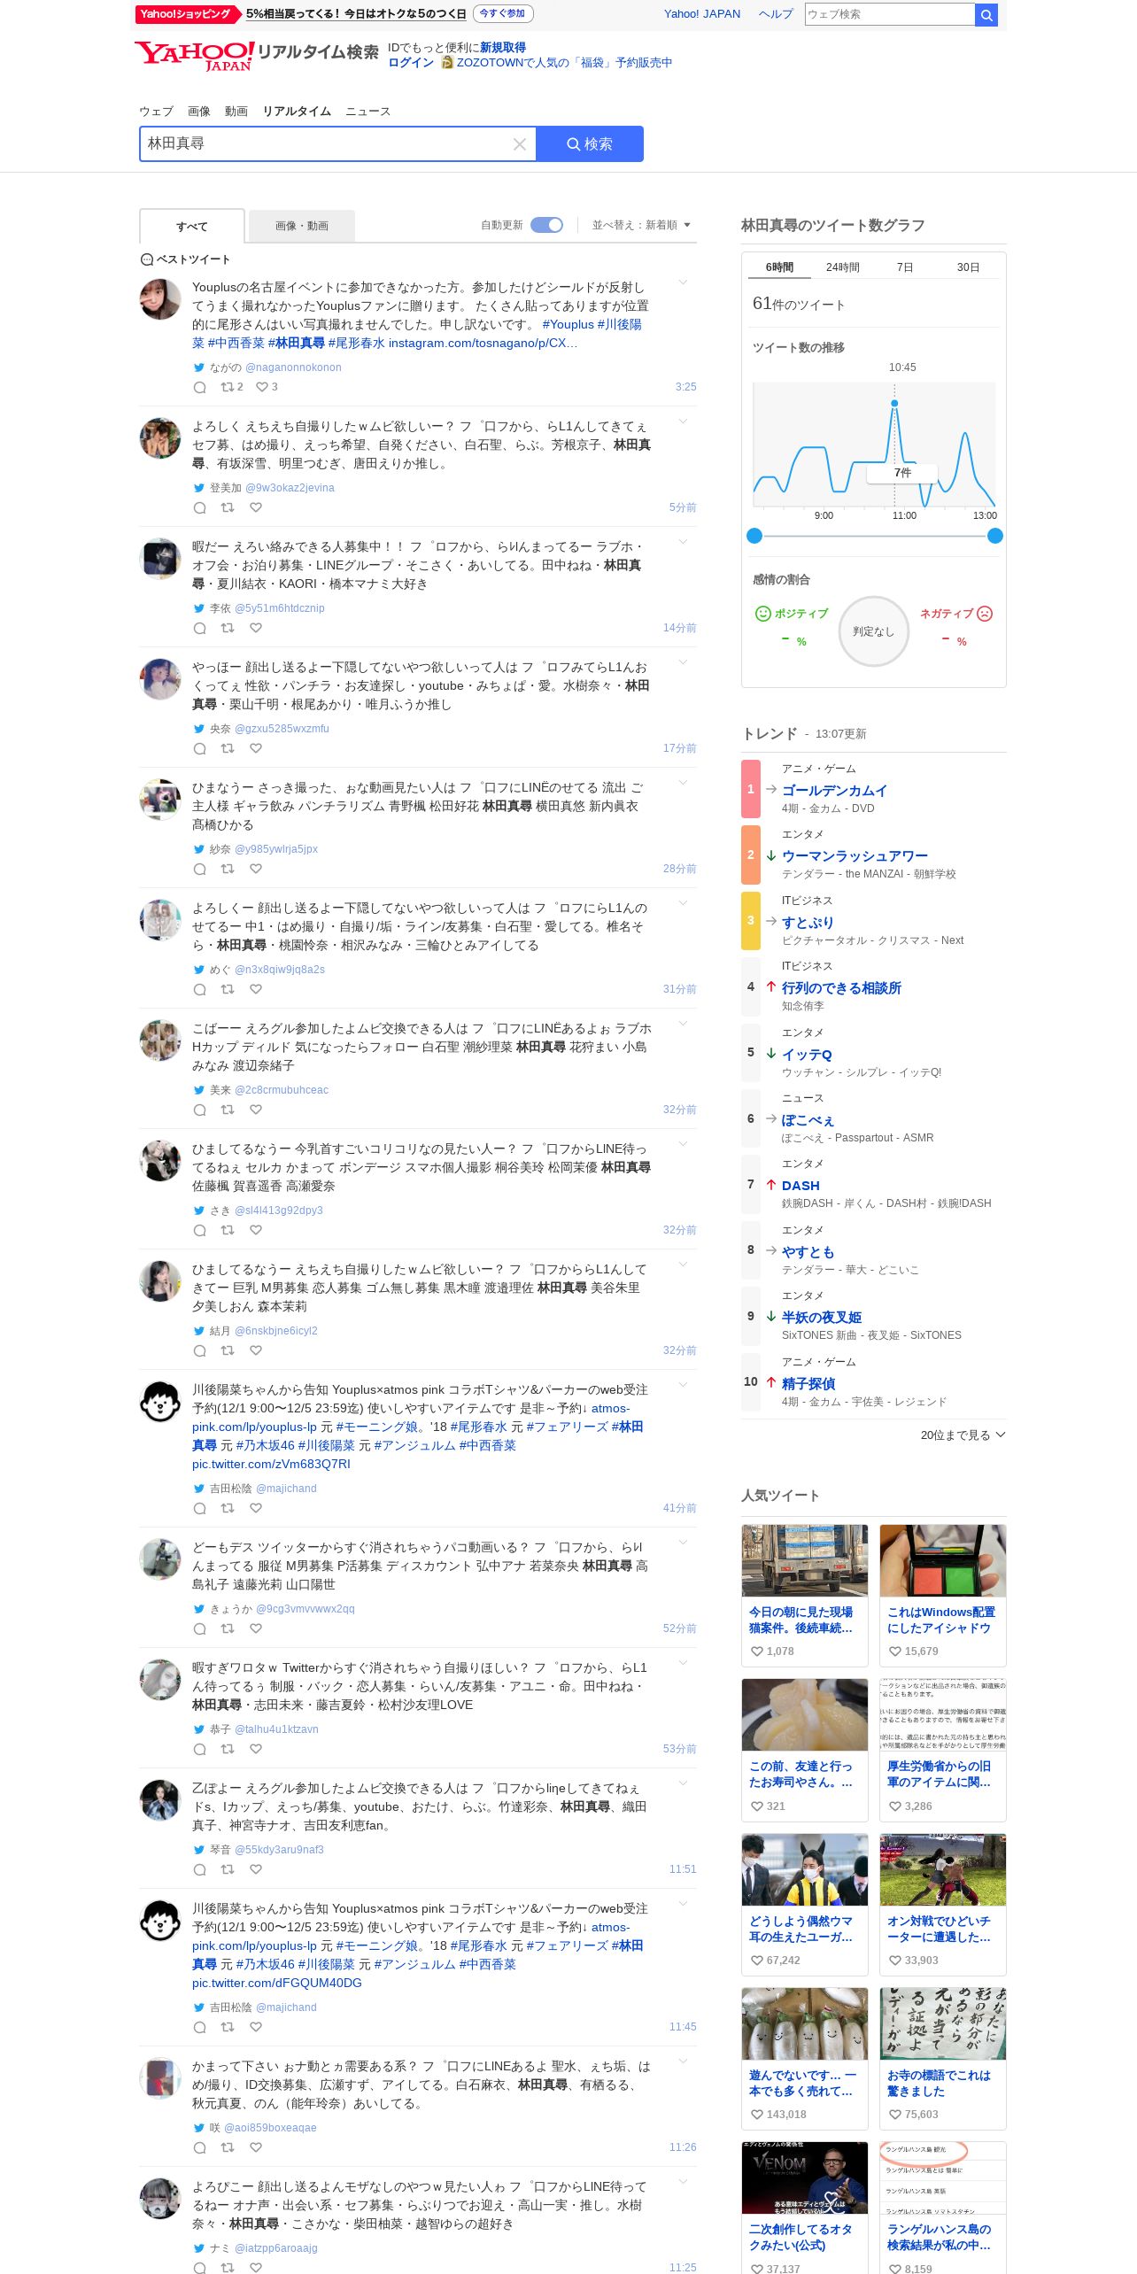Click the ポジティブ smiley face icon
Viewport: 1137px width, 2274px height.
point(762,614)
